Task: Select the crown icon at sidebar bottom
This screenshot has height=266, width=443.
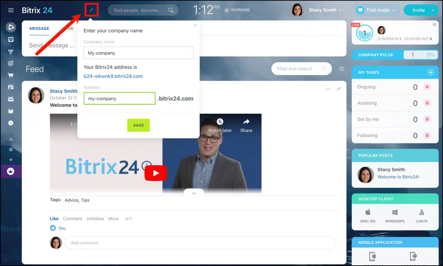Action: click(11, 171)
